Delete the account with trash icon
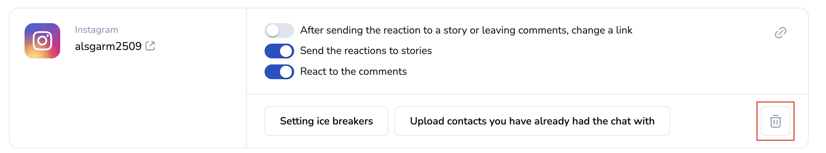 click(775, 121)
